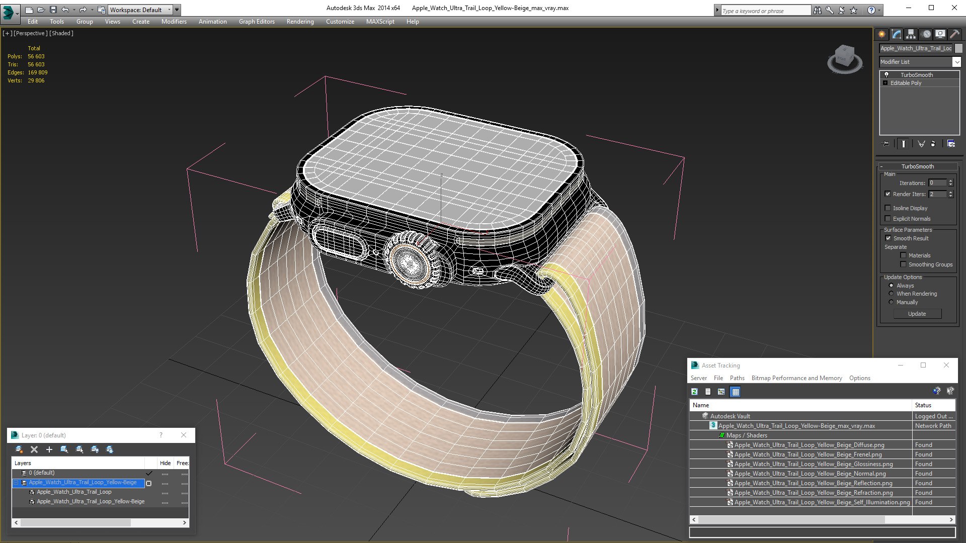Select When Rendering update option
Image resolution: width=966 pixels, height=543 pixels.
(891, 294)
